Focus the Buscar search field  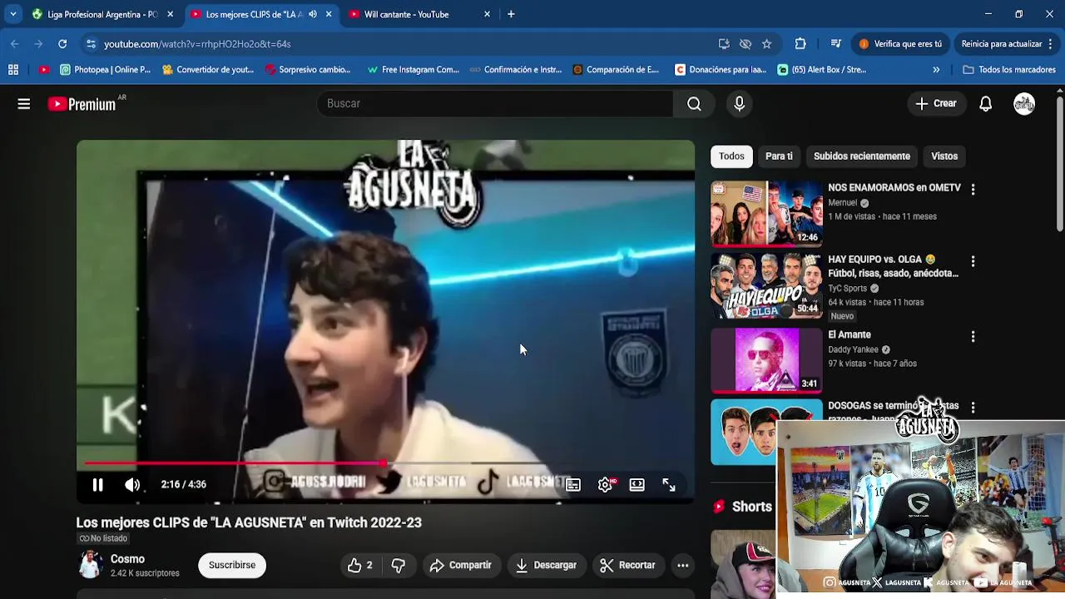(x=495, y=103)
